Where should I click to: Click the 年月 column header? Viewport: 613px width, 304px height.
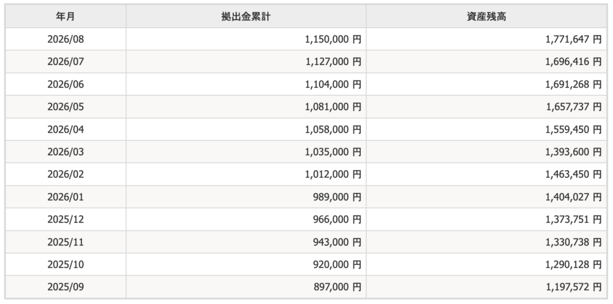(x=65, y=16)
